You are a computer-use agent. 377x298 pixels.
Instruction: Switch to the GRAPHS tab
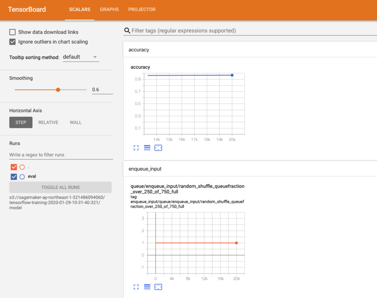pos(109,9)
